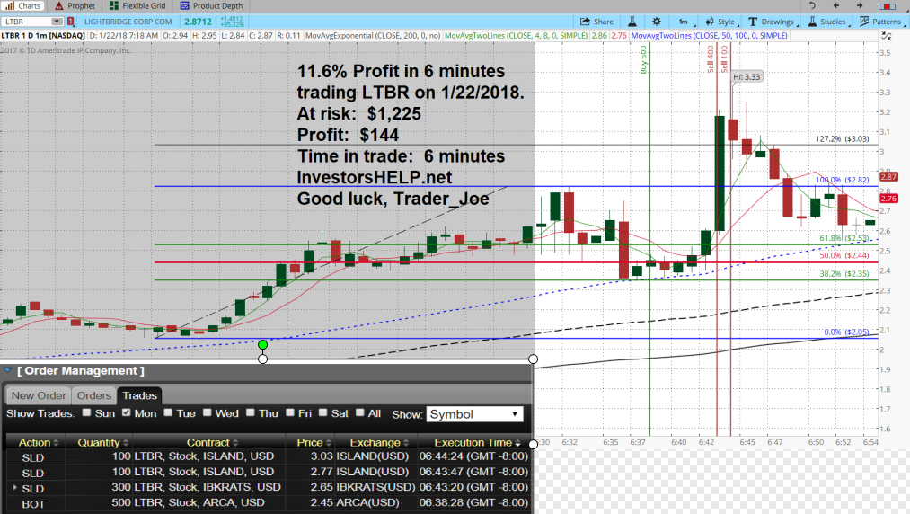910x514 pixels.
Task: Click the undo curved arrow icon
Action: click(812, 5)
